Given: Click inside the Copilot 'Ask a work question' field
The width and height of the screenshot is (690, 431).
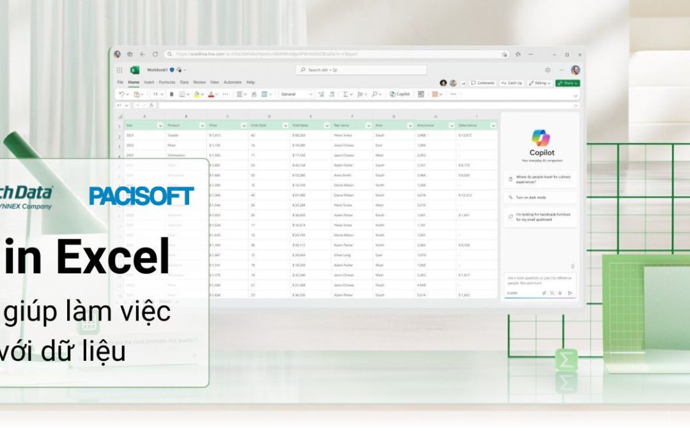Looking at the screenshot, I should [x=540, y=280].
